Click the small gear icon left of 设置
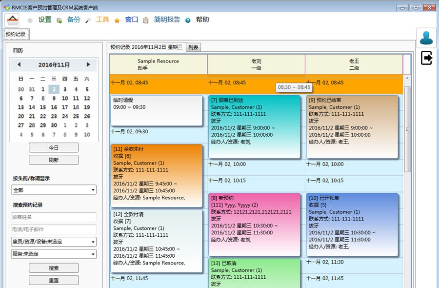Viewport: 439px width, 288px height. coord(31,20)
